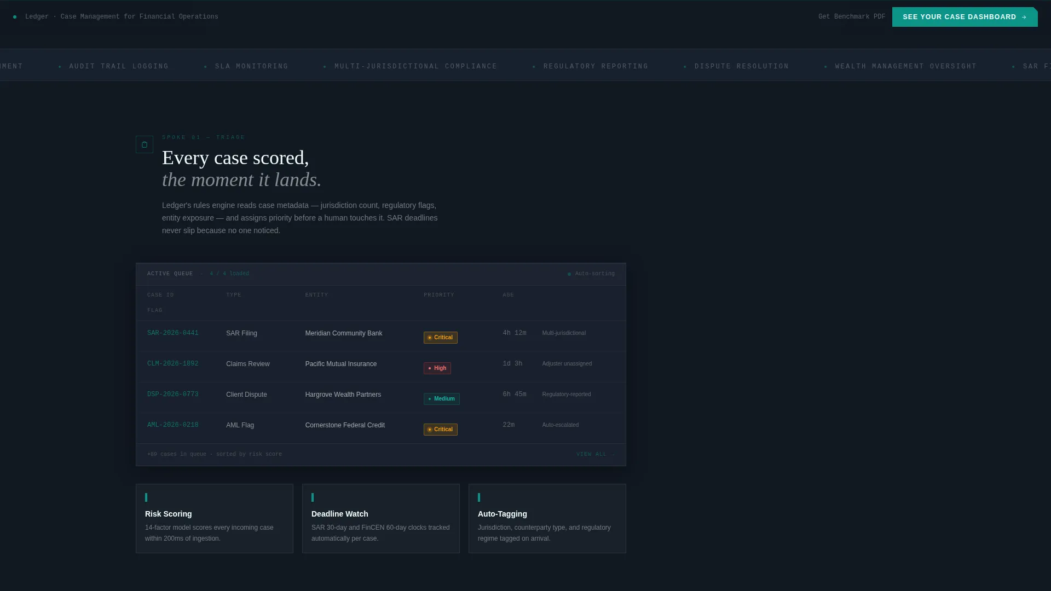
Task: Click the Priority column header
Action: [439, 296]
